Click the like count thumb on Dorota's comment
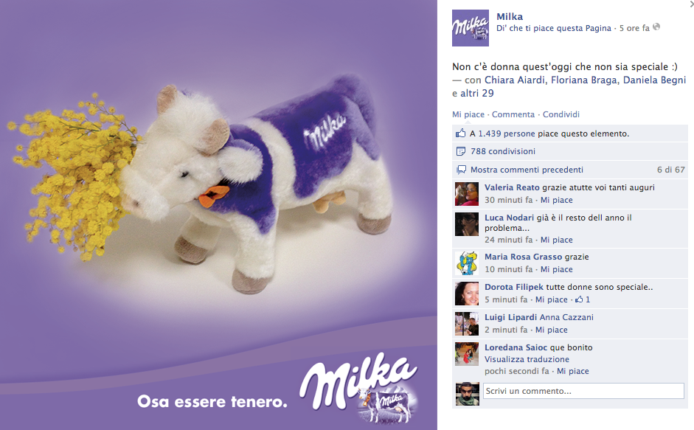Viewport: 694px width, 430px height. point(578,299)
